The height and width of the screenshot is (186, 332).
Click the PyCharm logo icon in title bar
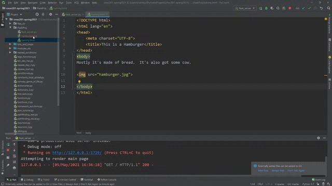point(4,3)
